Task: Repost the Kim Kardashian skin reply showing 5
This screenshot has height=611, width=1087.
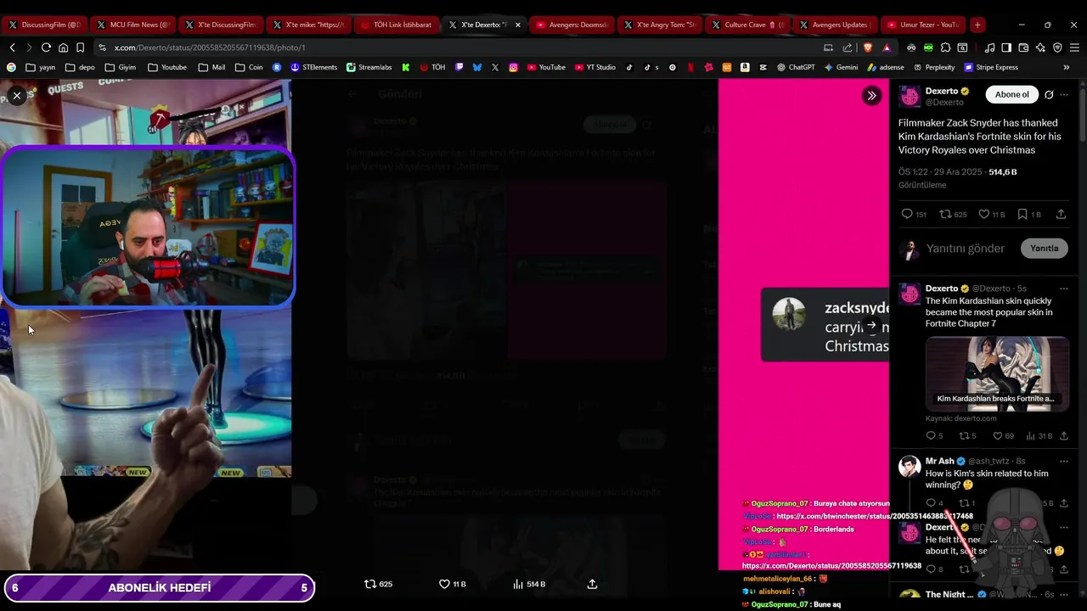Action: (967, 436)
